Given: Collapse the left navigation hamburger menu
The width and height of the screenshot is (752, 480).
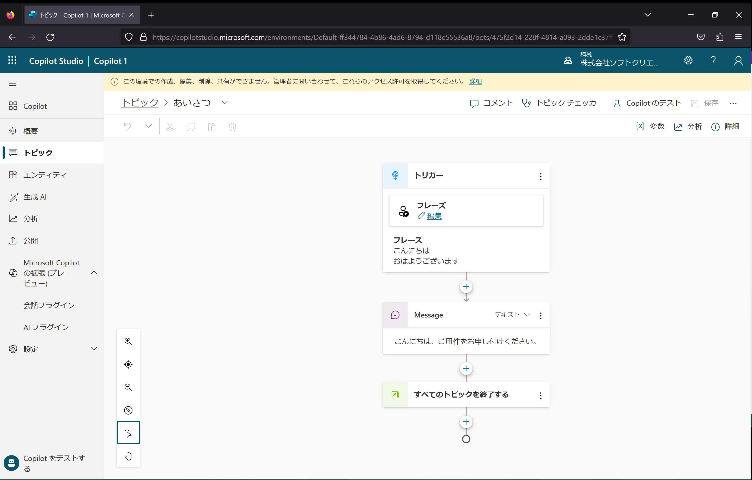Looking at the screenshot, I should [x=13, y=84].
